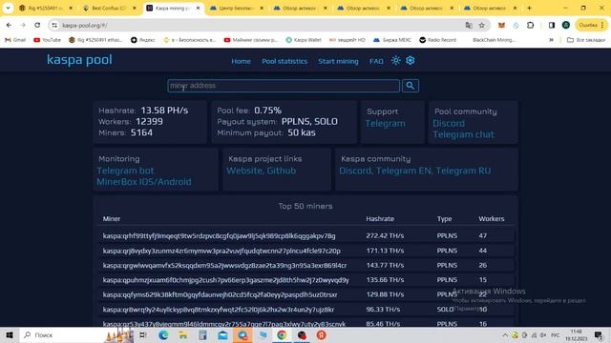Open the Radio Record bookmark
This screenshot has width=611, height=343.
437,40
